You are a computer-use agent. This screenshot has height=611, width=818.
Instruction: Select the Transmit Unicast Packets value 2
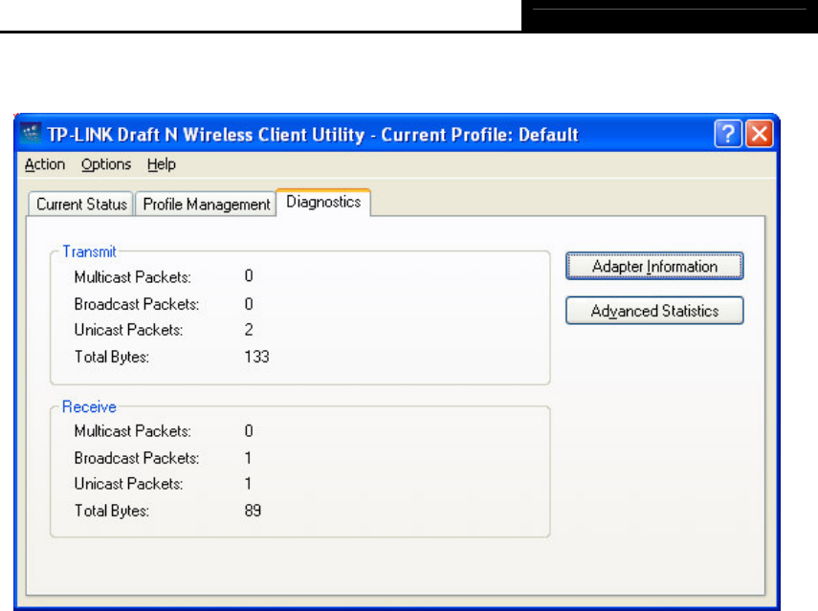click(x=249, y=330)
